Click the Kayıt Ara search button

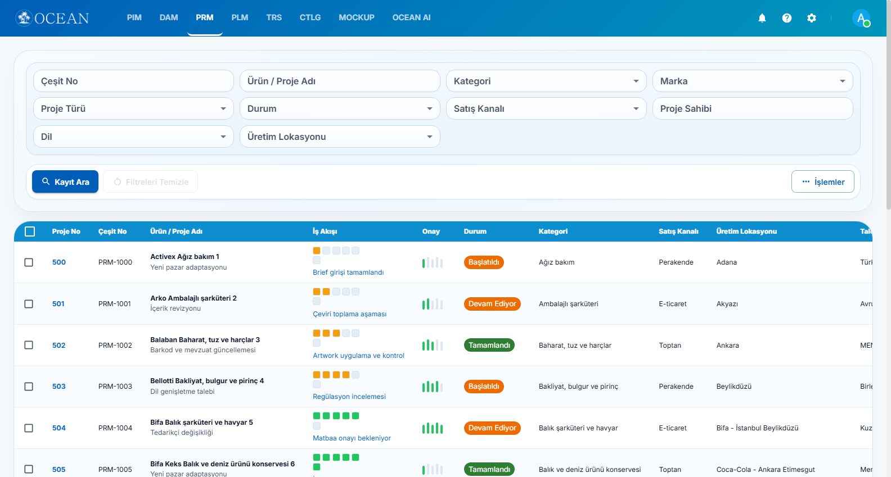coord(65,181)
